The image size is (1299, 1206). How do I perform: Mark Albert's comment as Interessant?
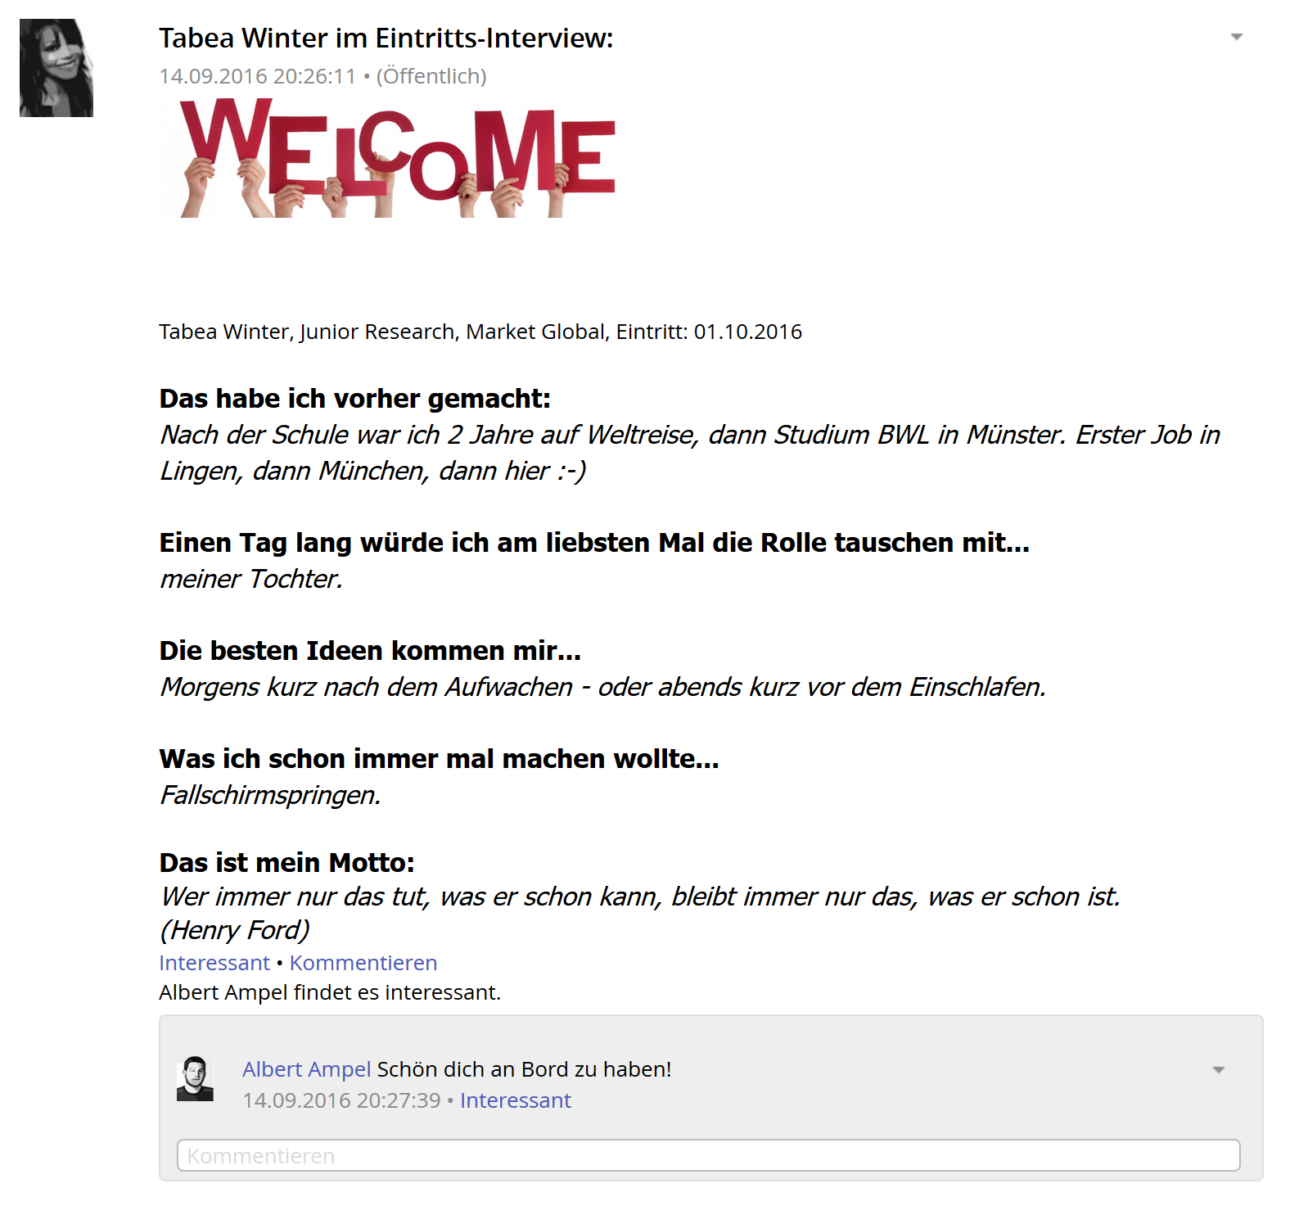pos(516,1100)
